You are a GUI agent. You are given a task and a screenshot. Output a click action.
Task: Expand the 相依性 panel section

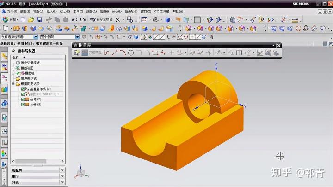click(x=38, y=170)
